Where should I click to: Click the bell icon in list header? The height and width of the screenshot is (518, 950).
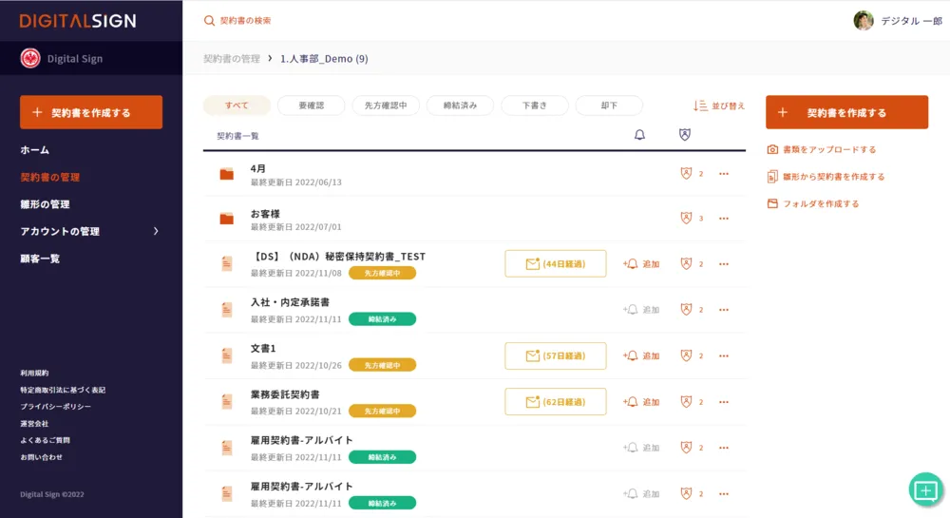pos(639,135)
